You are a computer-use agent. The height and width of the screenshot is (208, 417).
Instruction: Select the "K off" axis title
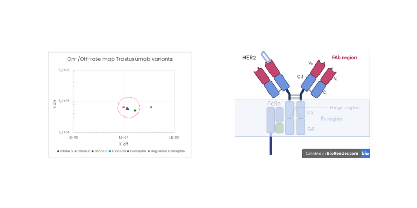(124, 143)
